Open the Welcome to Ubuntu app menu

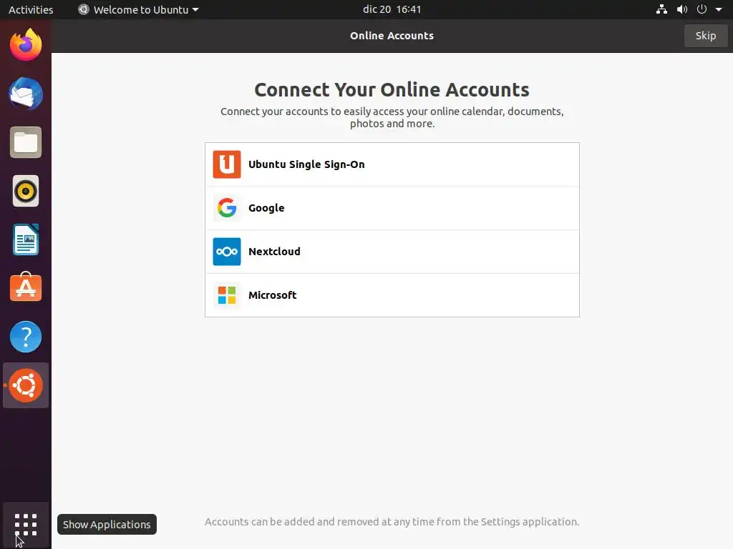138,9
